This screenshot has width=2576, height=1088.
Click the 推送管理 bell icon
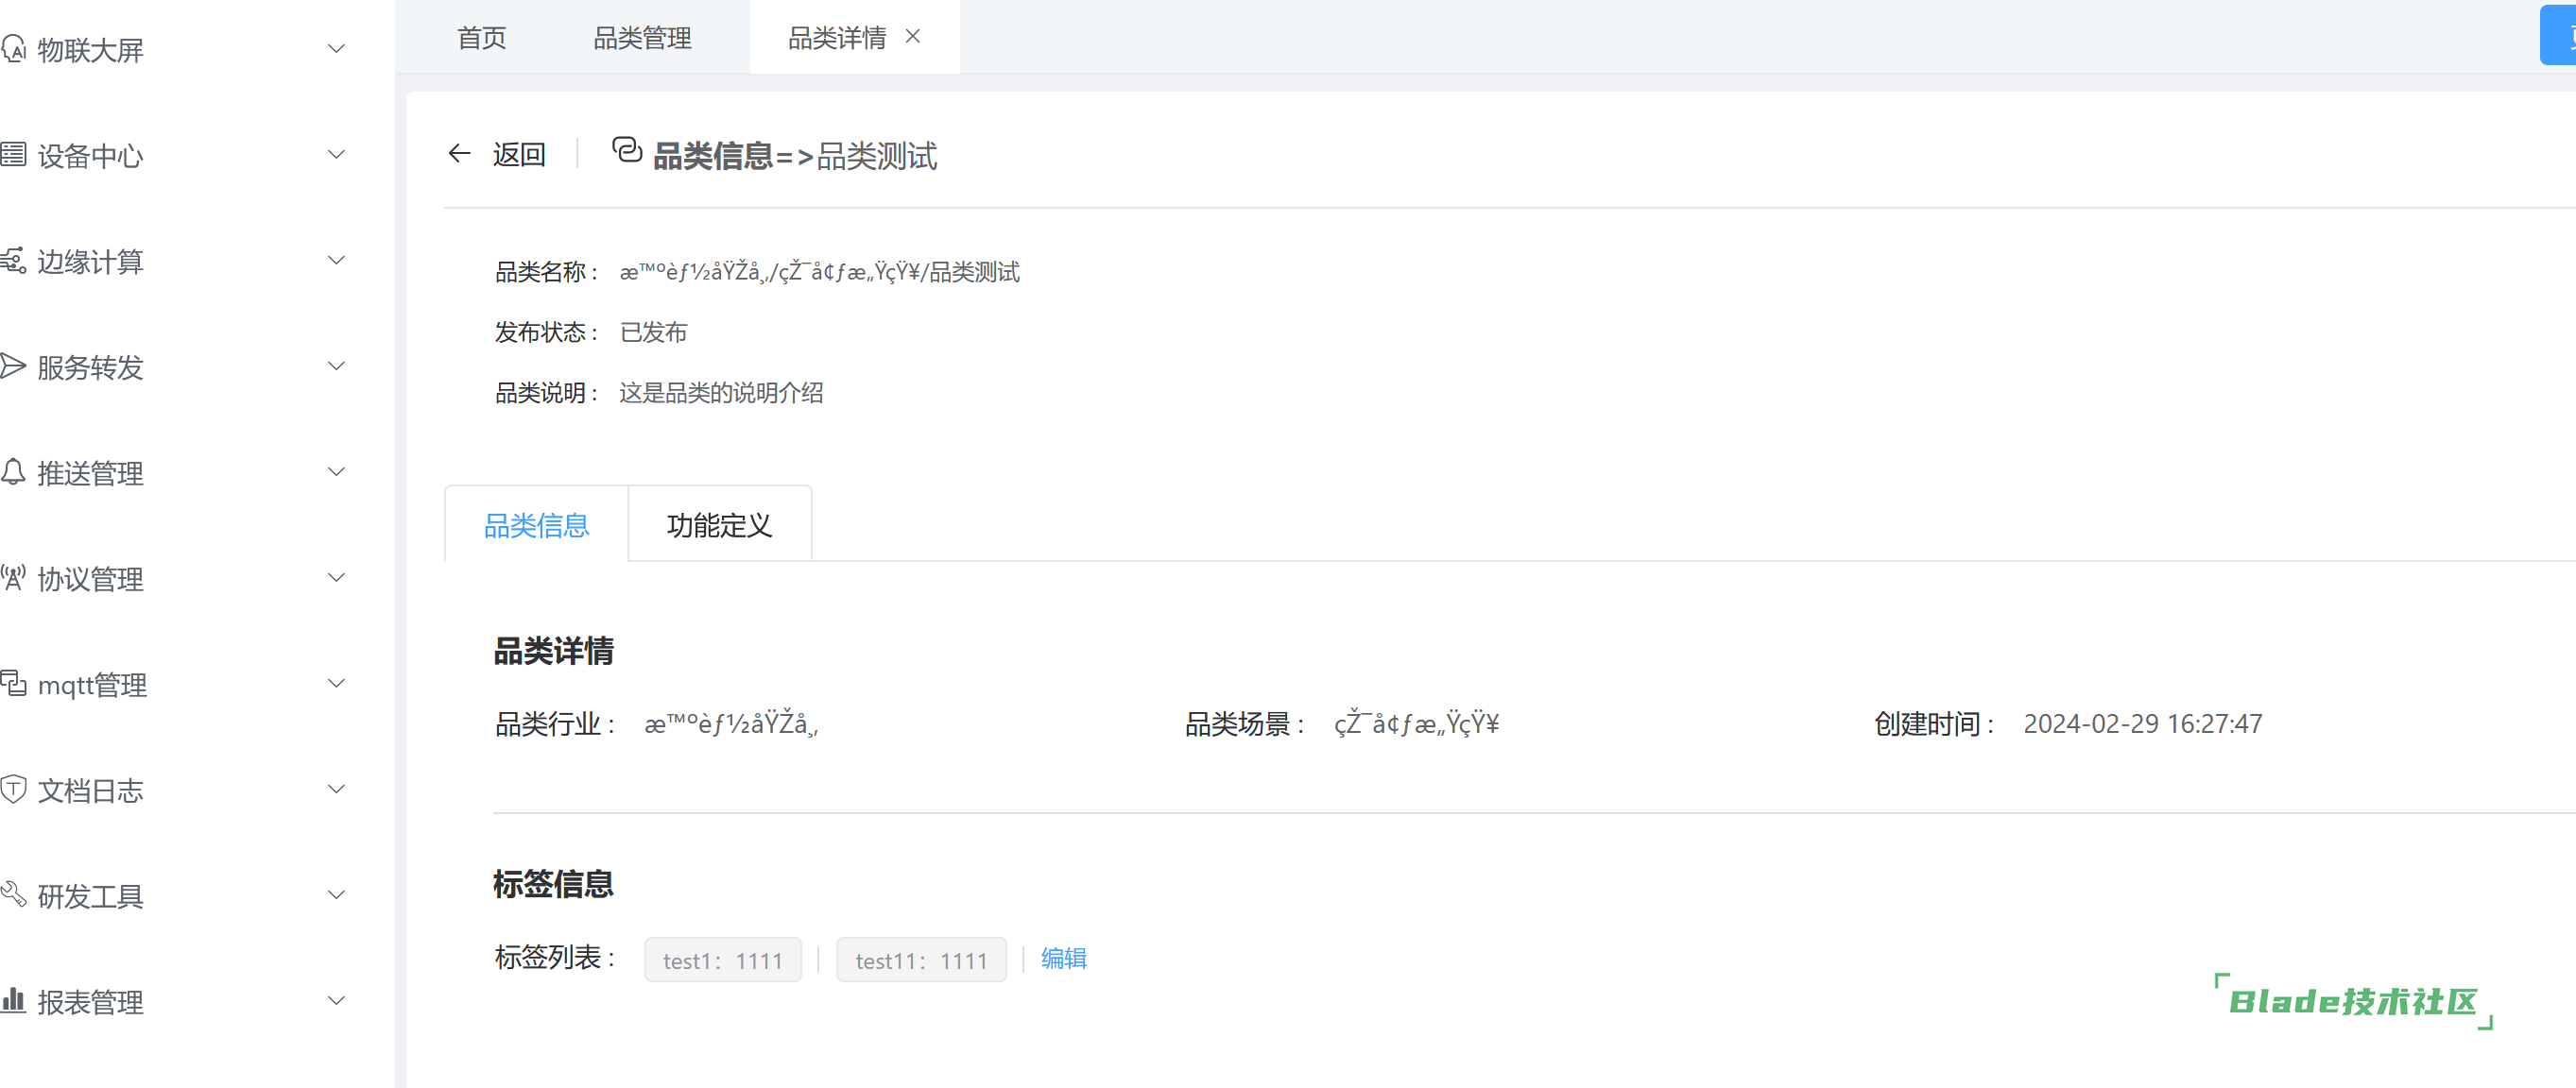coord(13,472)
